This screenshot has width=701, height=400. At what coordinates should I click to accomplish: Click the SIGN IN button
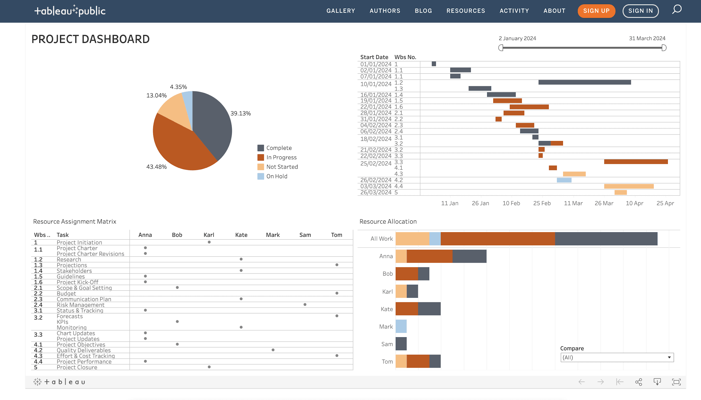point(641,11)
